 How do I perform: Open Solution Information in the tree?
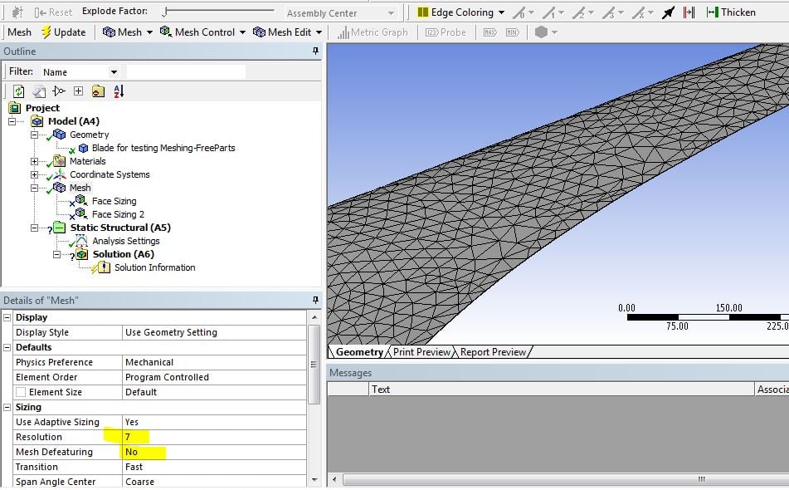[154, 267]
